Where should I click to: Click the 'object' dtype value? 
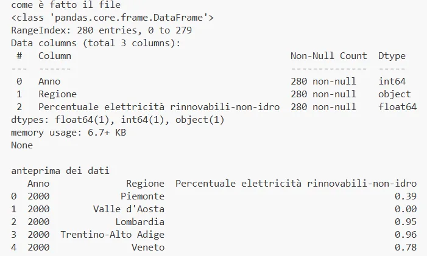pyautogui.click(x=394, y=94)
